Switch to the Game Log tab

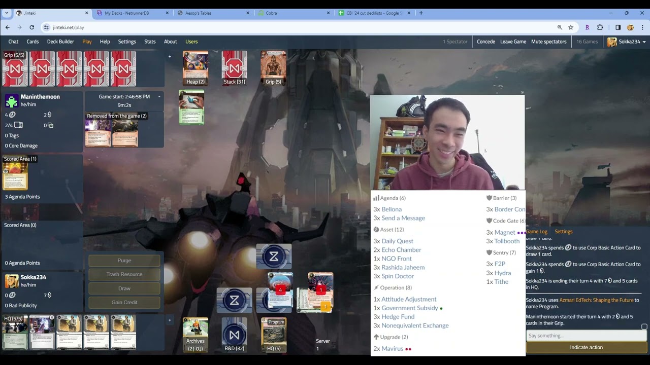click(536, 232)
